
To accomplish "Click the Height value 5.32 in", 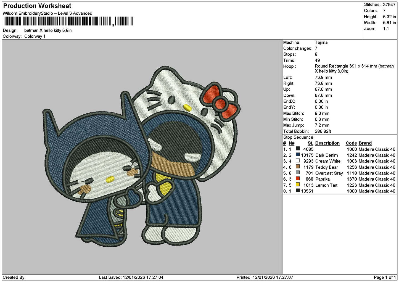I will (389, 17).
